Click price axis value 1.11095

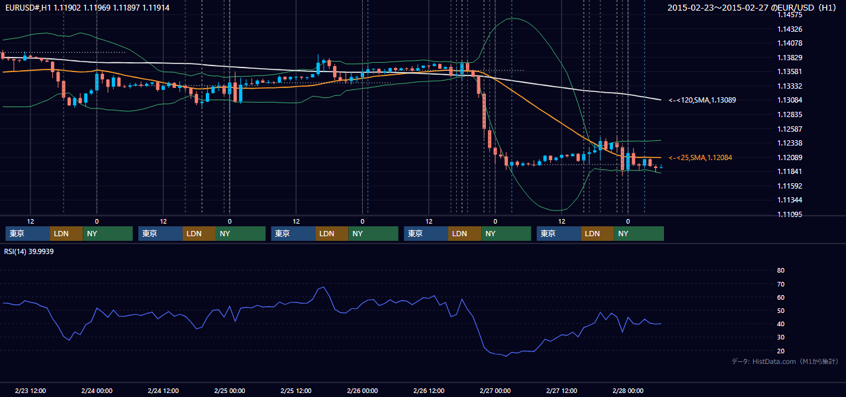(789, 214)
